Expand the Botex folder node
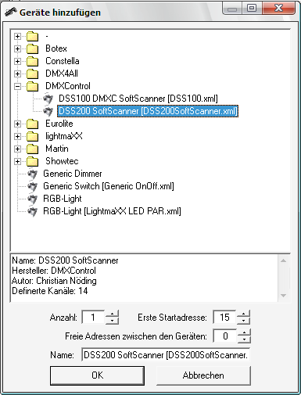The width and height of the screenshot is (301, 395). (x=17, y=48)
